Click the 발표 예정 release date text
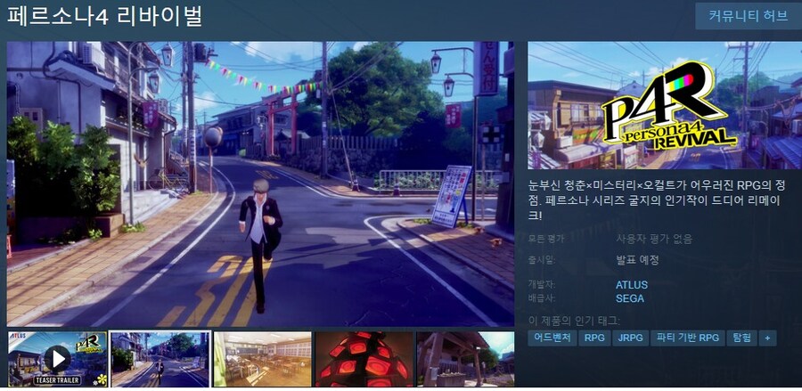This screenshot has width=802, height=391. (x=637, y=260)
